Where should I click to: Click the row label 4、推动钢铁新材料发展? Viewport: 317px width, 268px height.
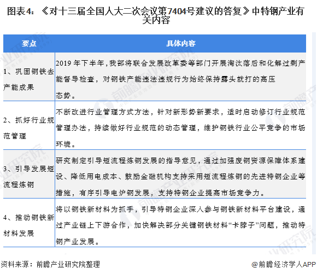point(29,225)
